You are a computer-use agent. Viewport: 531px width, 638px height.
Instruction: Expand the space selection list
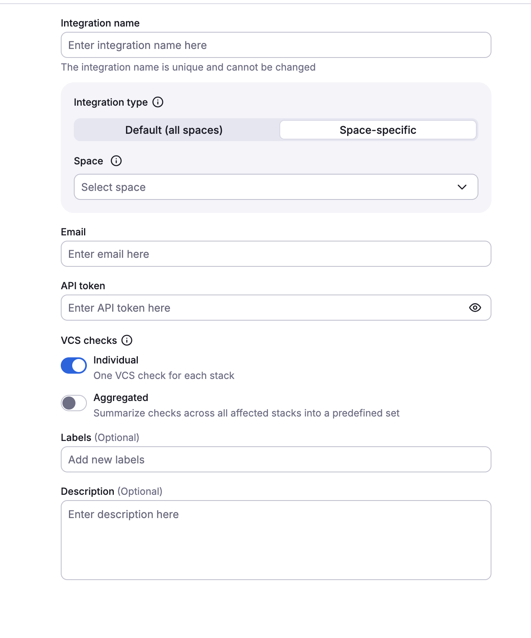pyautogui.click(x=276, y=187)
